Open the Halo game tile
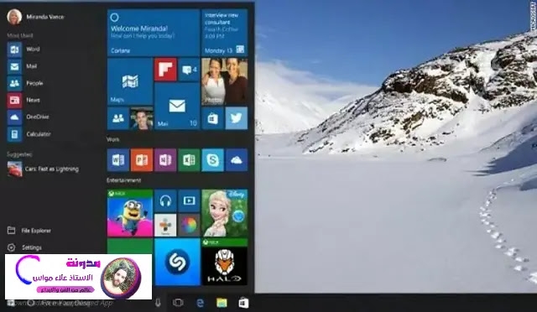This screenshot has width=537, height=312. point(224,262)
